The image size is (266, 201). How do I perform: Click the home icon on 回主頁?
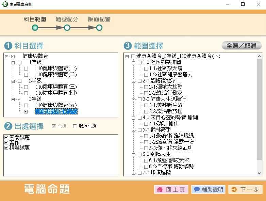point(160,189)
